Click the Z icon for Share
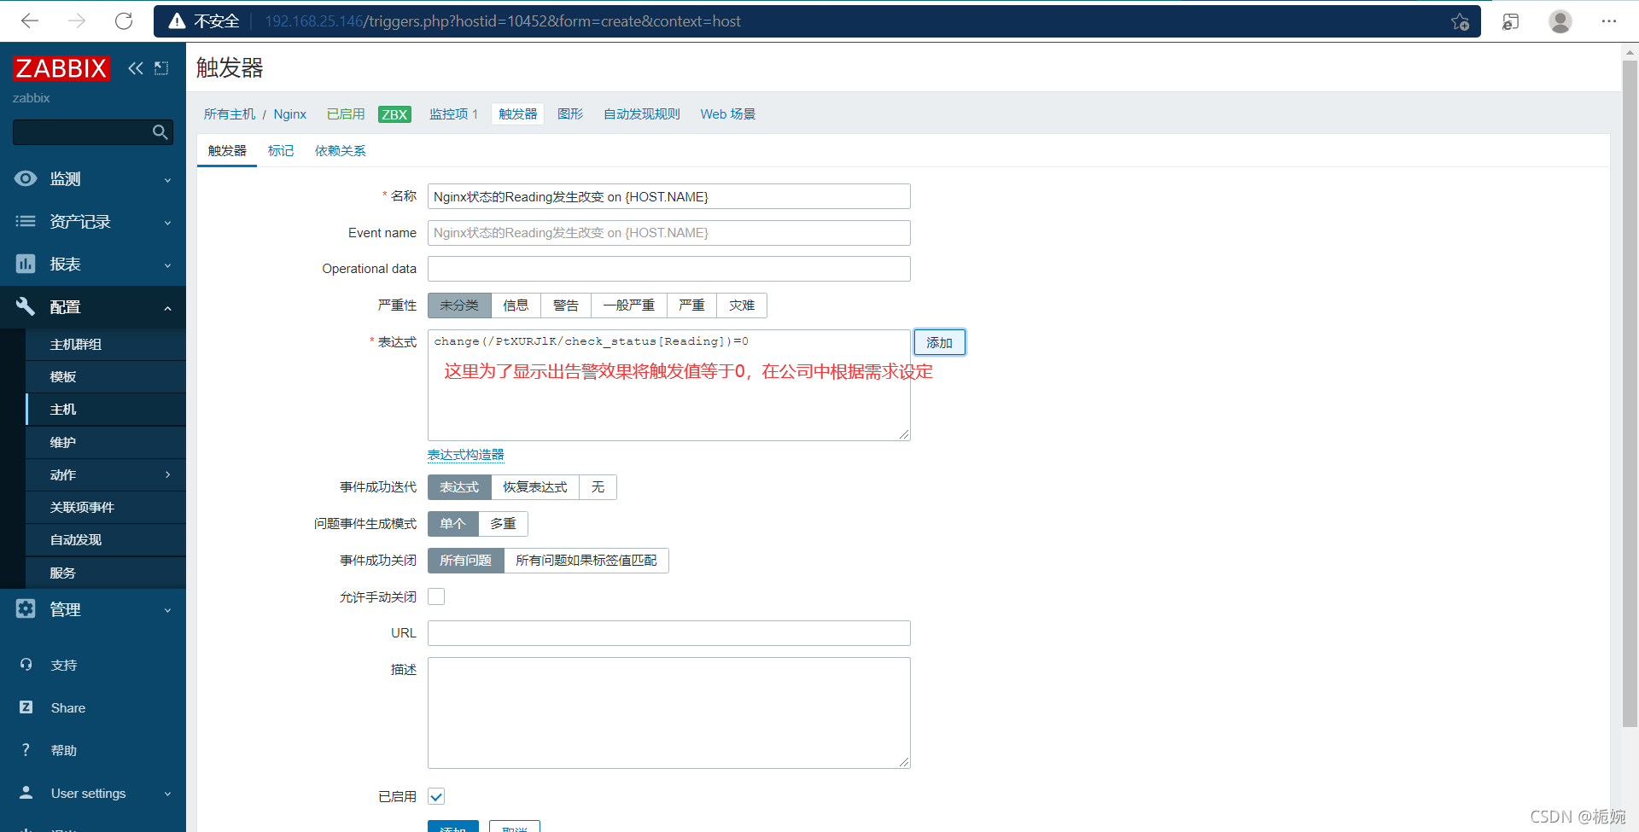The height and width of the screenshot is (832, 1639). point(26,707)
